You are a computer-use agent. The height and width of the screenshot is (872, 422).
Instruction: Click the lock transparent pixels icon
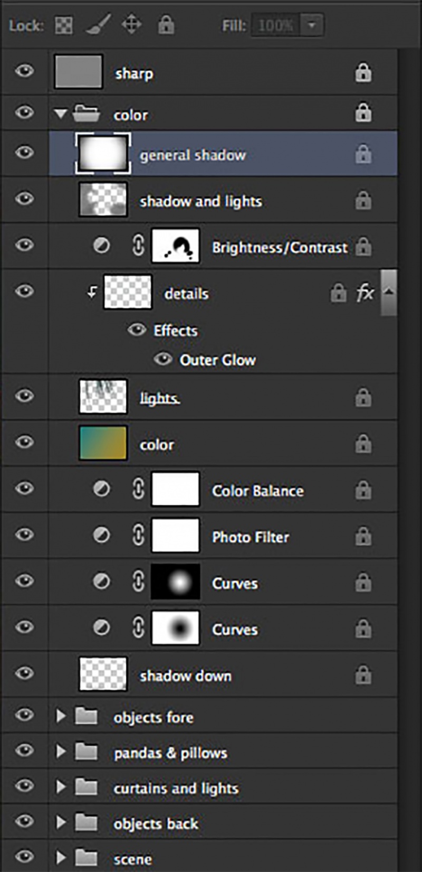(x=64, y=25)
